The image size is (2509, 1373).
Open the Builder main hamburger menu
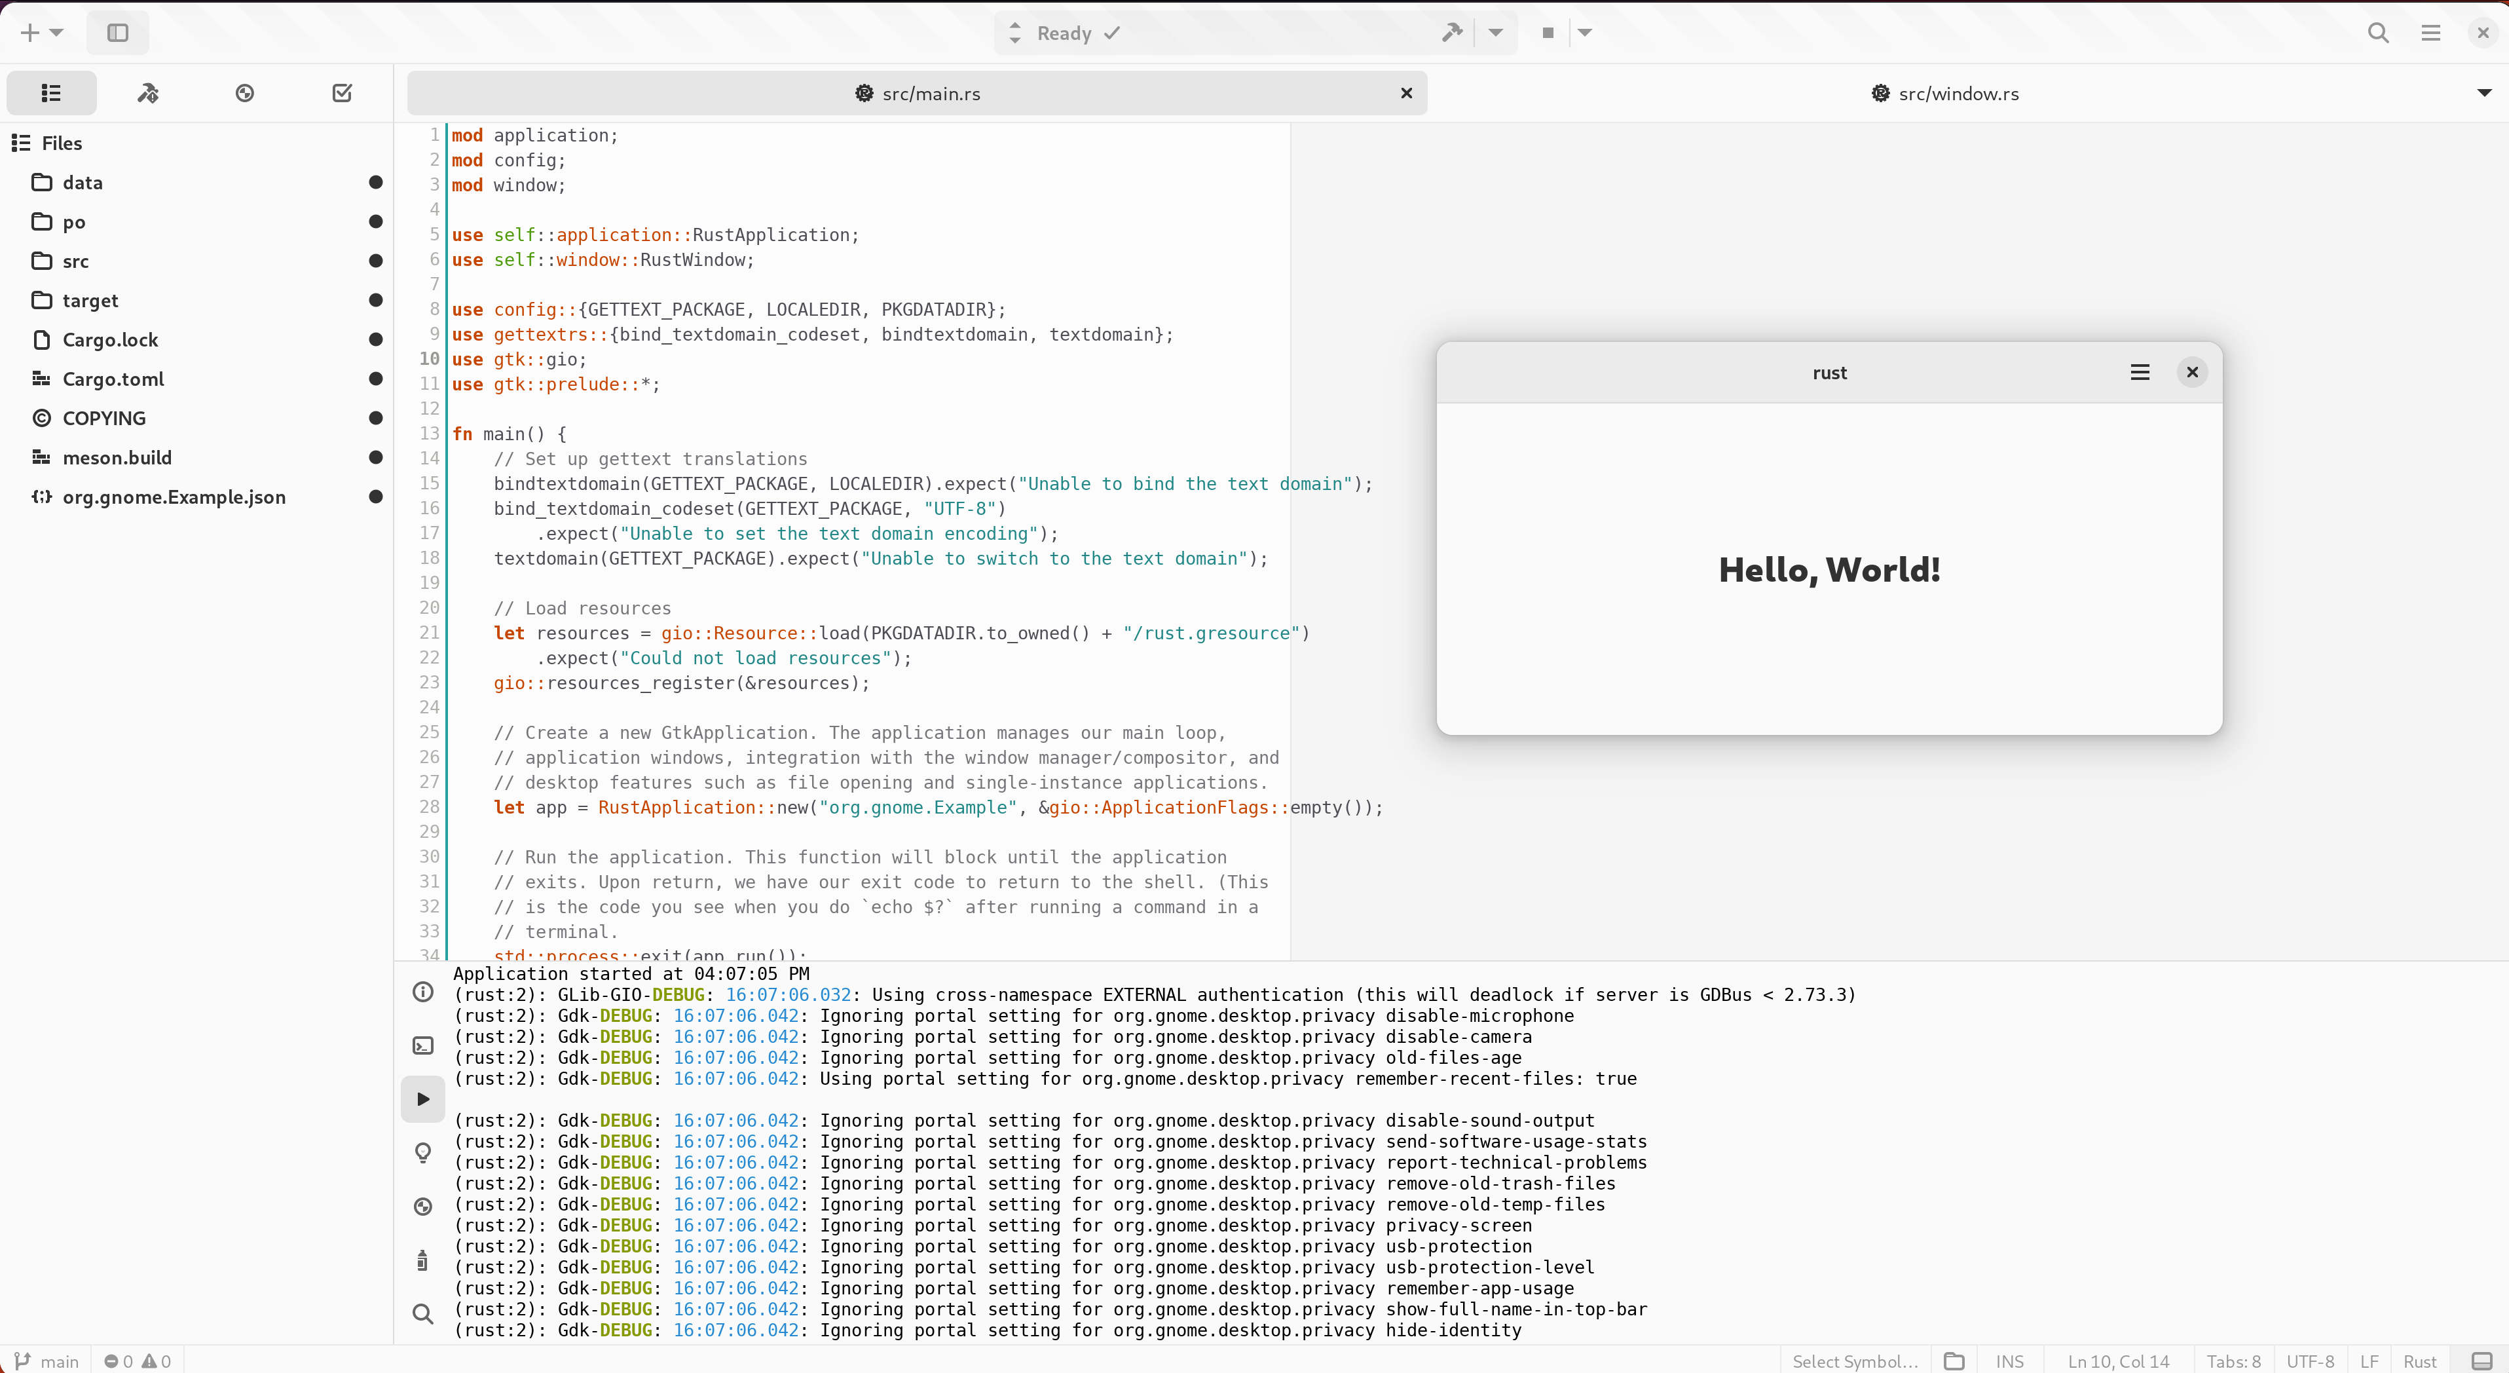point(2431,33)
